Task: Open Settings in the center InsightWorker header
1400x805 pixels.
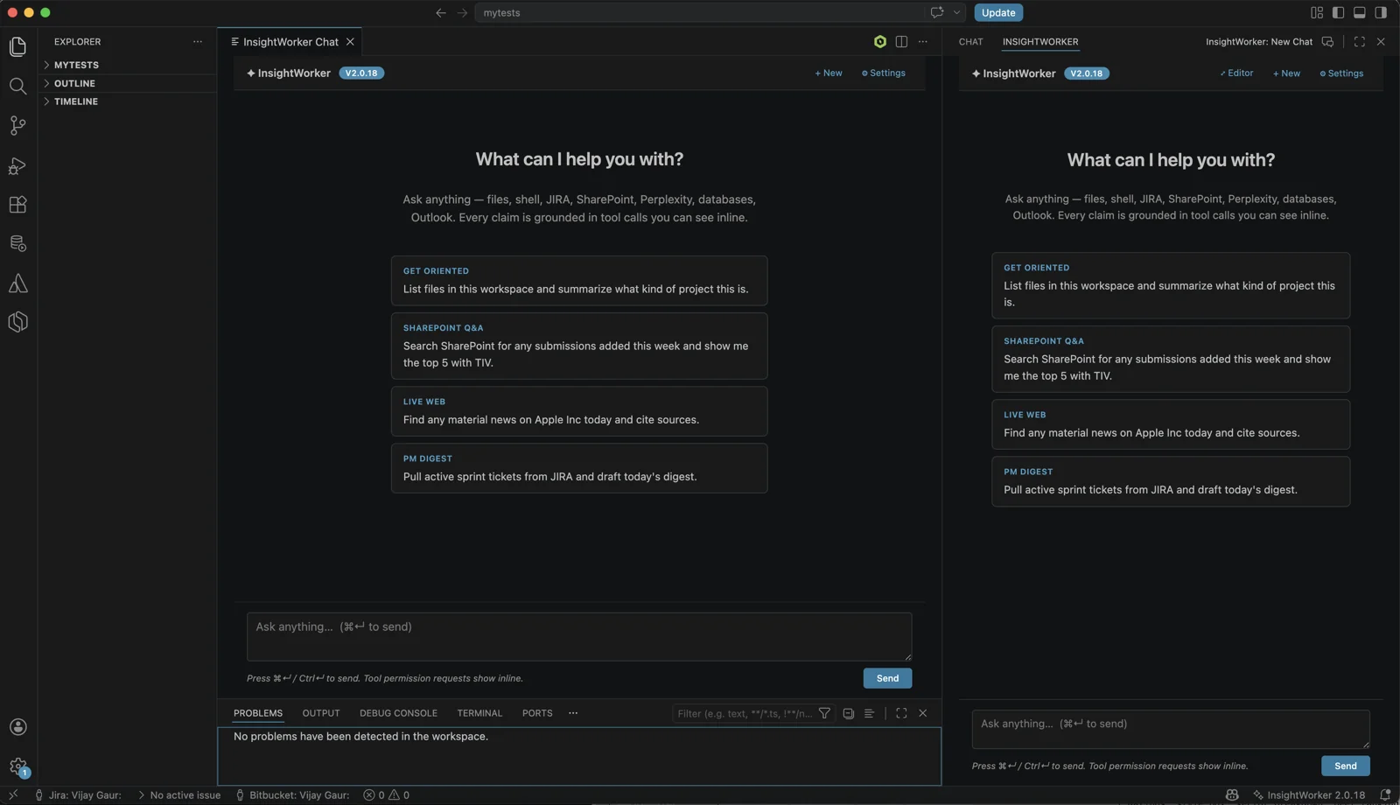Action: point(884,73)
